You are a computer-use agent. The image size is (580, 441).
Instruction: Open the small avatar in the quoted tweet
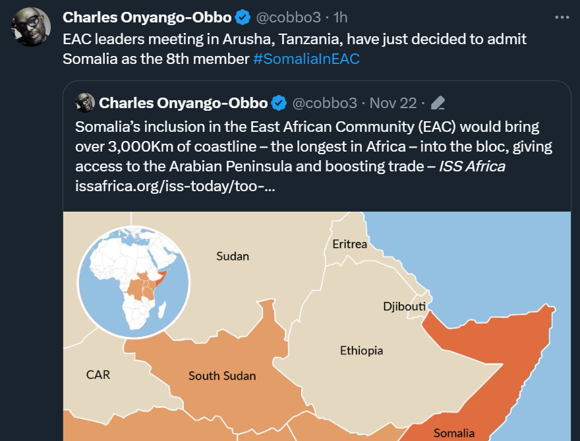click(x=85, y=102)
